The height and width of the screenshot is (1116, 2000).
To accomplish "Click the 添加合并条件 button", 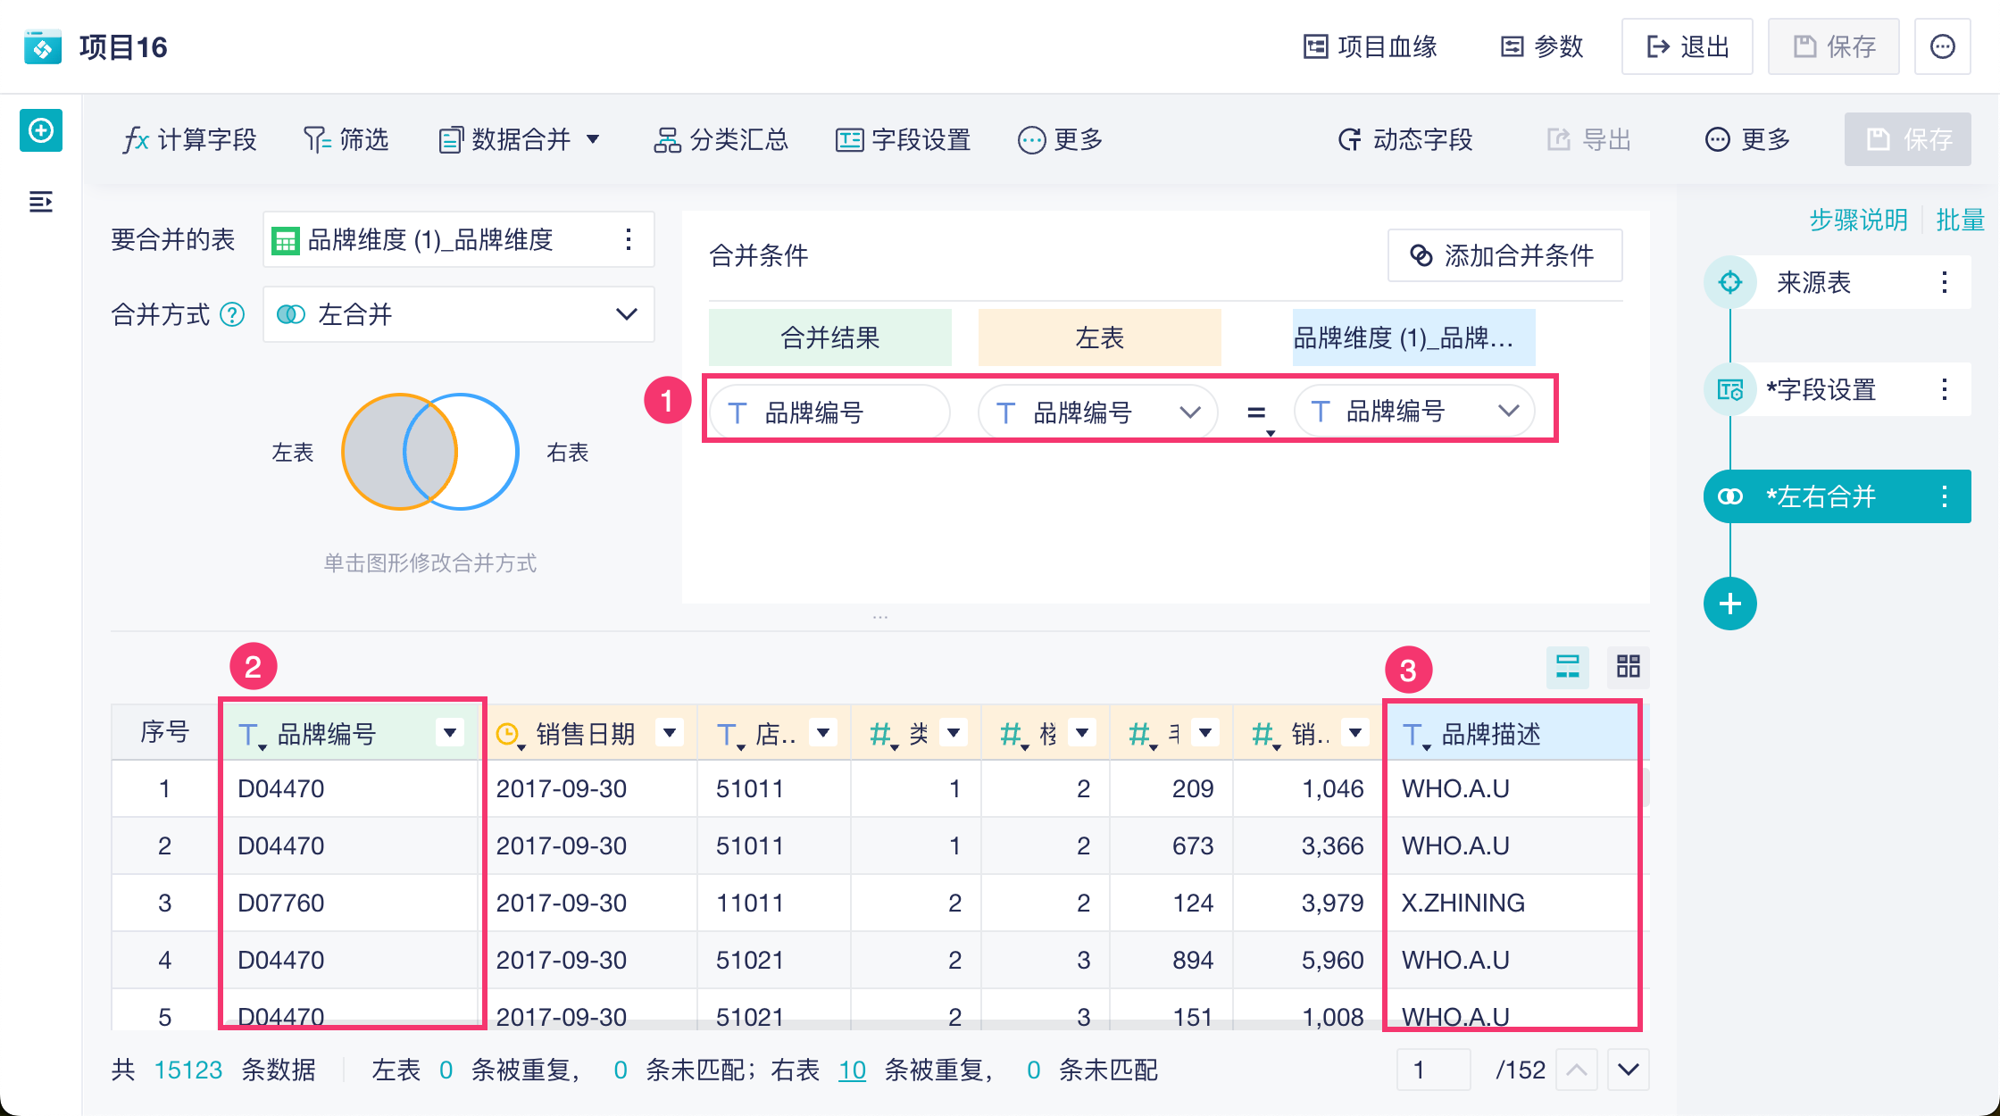I will point(1504,256).
